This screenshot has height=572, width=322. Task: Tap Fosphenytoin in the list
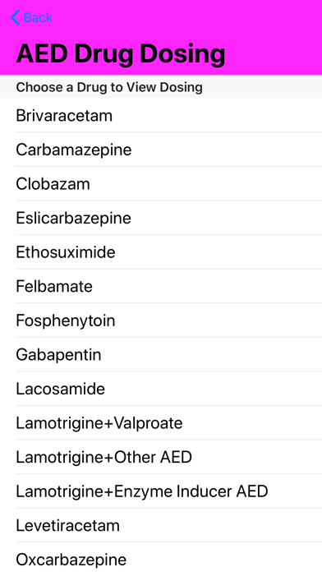pos(161,321)
